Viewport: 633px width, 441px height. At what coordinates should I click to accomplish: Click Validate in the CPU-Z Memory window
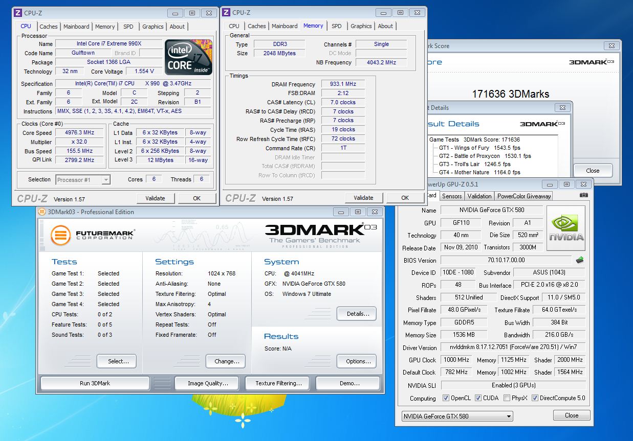(363, 198)
